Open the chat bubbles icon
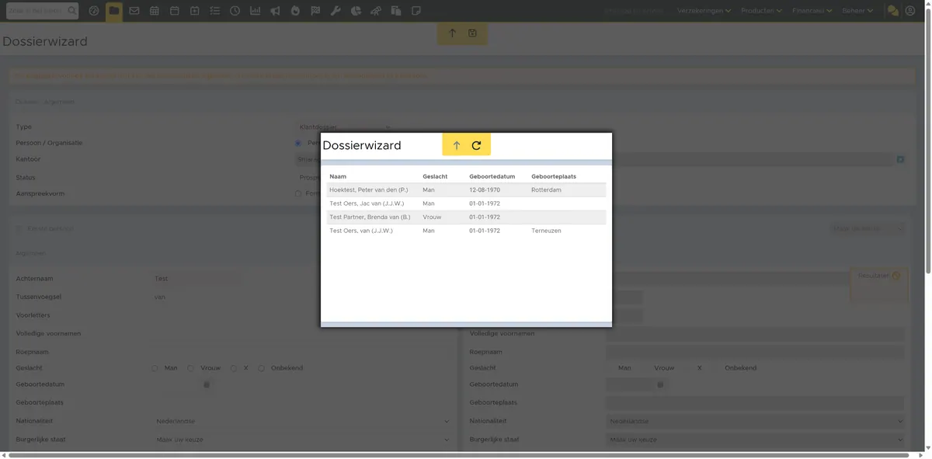932x459 pixels. pos(893,11)
